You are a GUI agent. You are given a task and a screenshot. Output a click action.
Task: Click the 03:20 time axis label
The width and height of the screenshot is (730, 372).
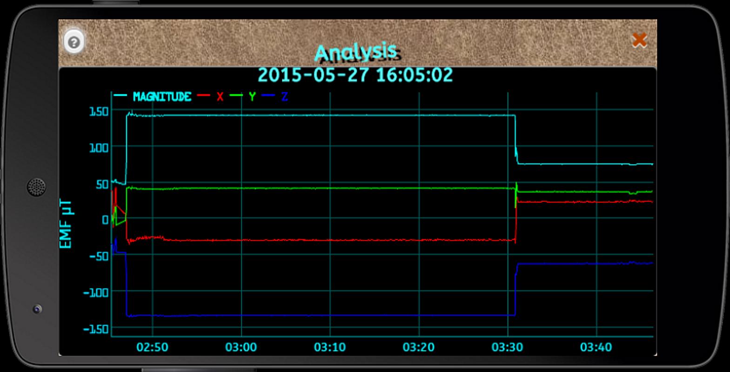419,347
